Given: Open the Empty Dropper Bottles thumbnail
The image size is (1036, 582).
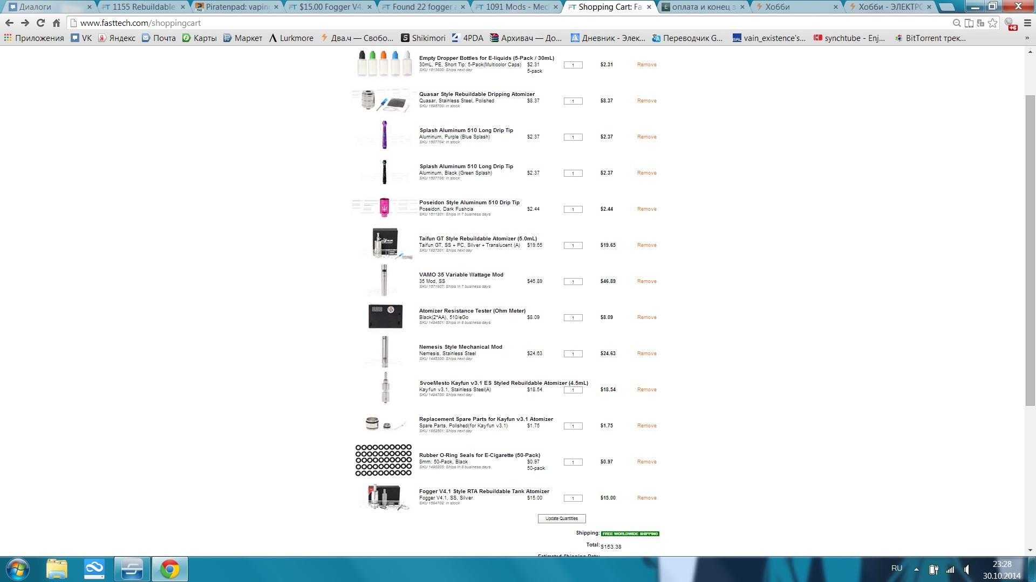Looking at the screenshot, I should pyautogui.click(x=384, y=63).
